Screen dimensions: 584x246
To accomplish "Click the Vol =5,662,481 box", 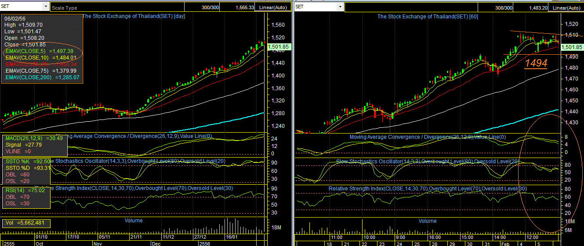I will click(x=26, y=223).
